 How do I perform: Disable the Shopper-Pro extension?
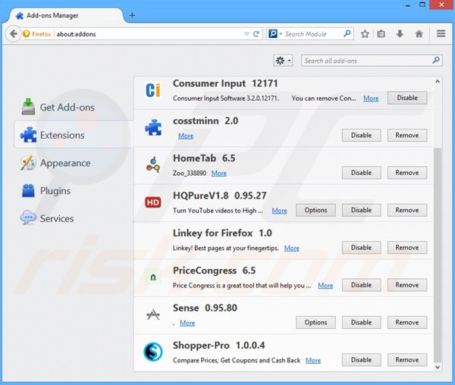click(x=361, y=360)
